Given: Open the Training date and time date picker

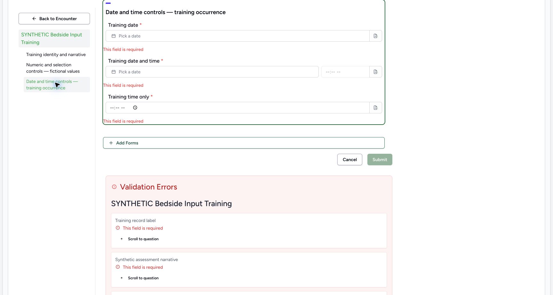Looking at the screenshot, I should (212, 72).
